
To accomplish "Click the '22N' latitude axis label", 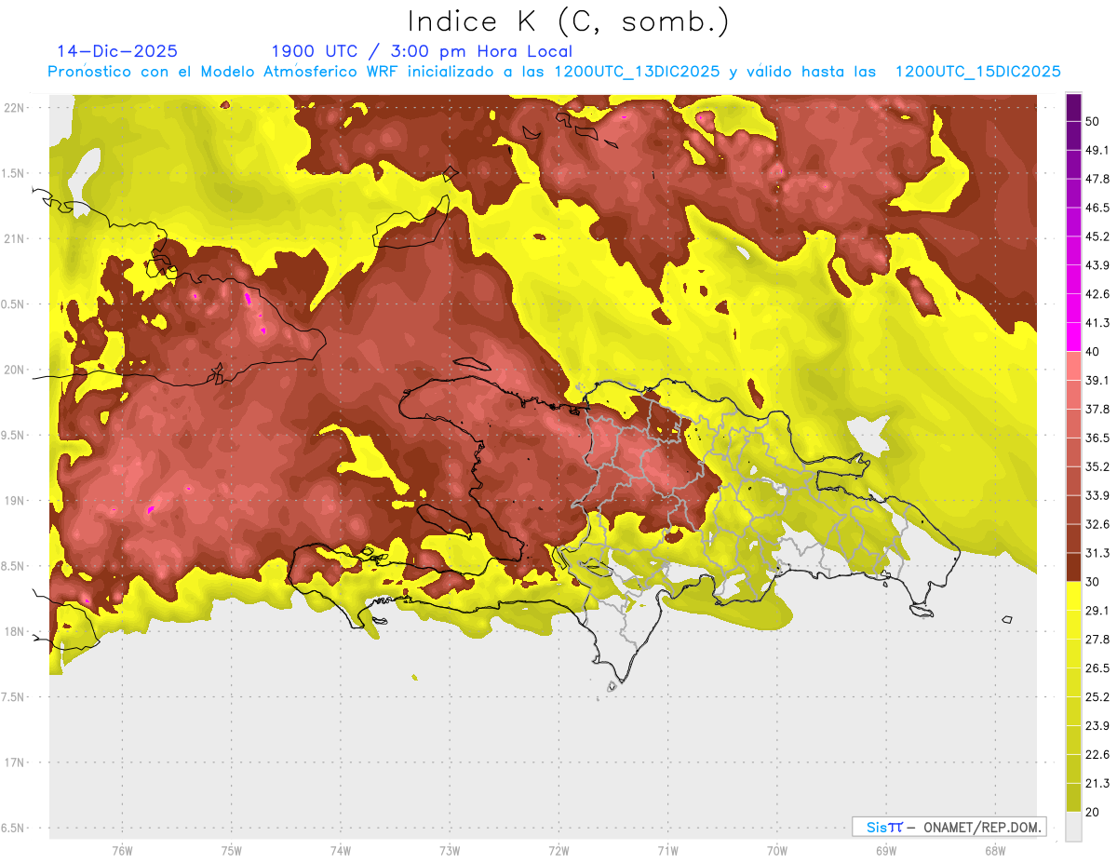I will click(16, 107).
